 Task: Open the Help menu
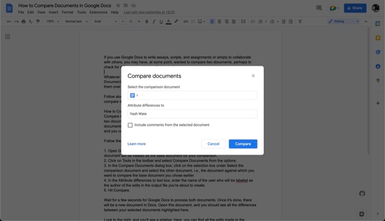point(115,13)
